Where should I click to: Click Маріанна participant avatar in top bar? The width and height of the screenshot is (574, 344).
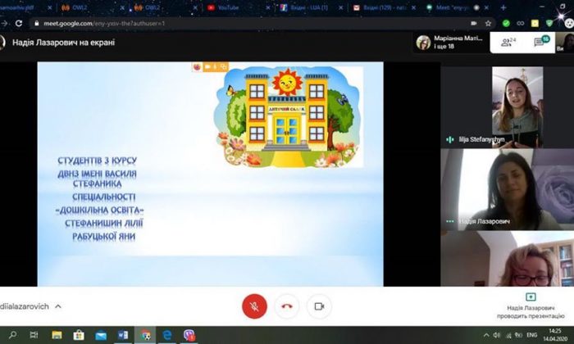point(423,43)
